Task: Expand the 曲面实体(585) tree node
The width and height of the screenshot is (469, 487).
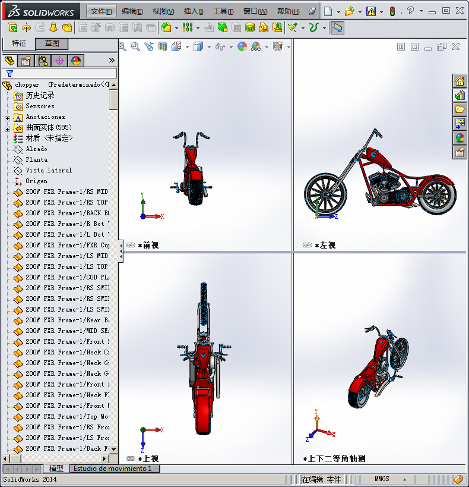Action: (x=8, y=129)
